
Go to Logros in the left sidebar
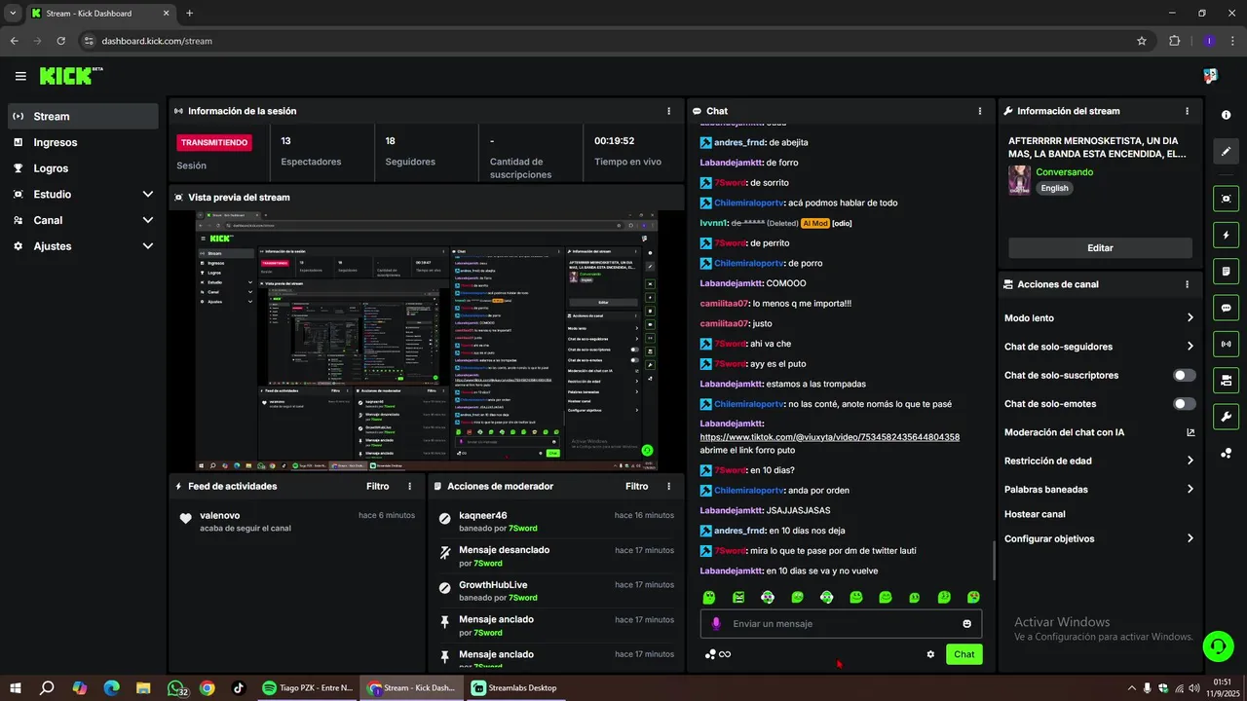tap(83, 168)
